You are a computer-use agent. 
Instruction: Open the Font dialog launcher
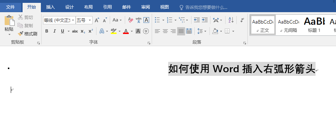point(149,43)
